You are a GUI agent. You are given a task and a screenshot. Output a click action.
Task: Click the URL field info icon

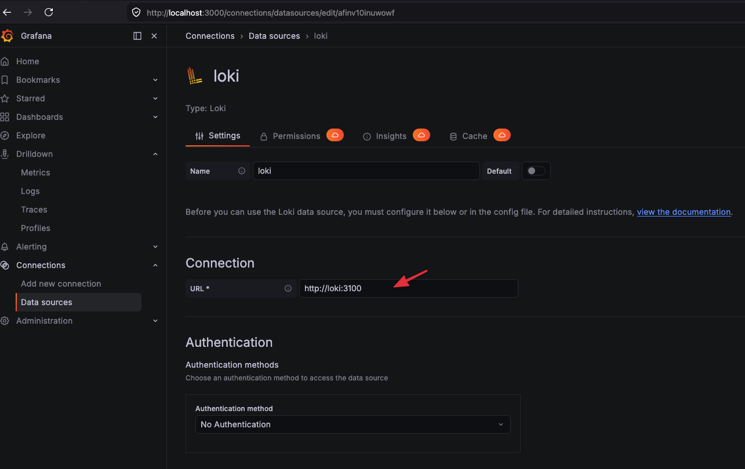point(288,288)
